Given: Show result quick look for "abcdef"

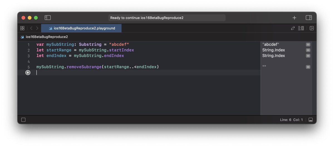Looking at the screenshot, I should (x=308, y=45).
